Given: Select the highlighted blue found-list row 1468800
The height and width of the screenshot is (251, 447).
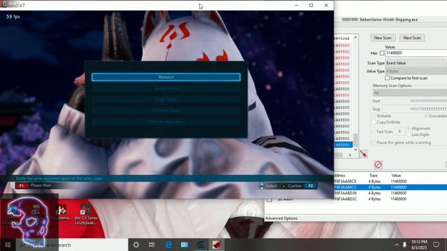Looking at the screenshot, I should pos(343,145).
